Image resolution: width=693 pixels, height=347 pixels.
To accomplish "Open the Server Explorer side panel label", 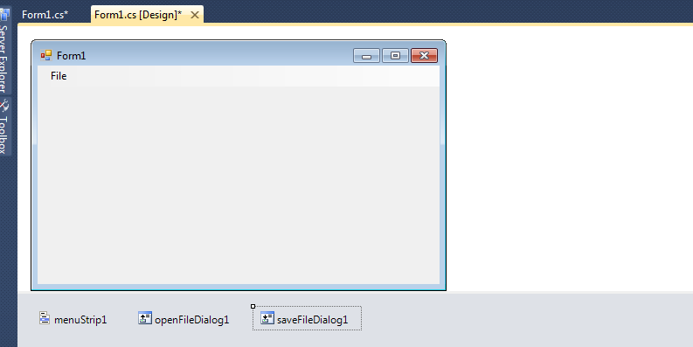I will 3,59.
